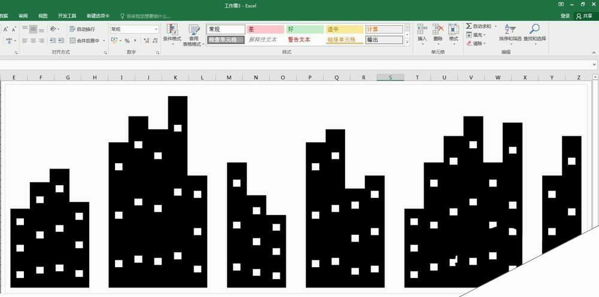Apply the 差 bad cell style
The image size is (599, 297).
pos(265,29)
